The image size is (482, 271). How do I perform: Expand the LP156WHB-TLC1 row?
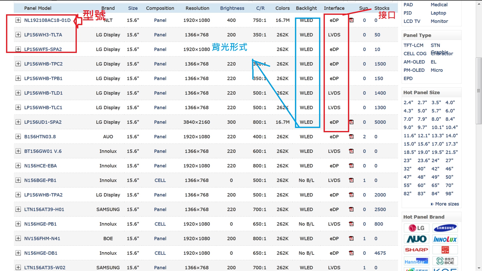(x=18, y=108)
